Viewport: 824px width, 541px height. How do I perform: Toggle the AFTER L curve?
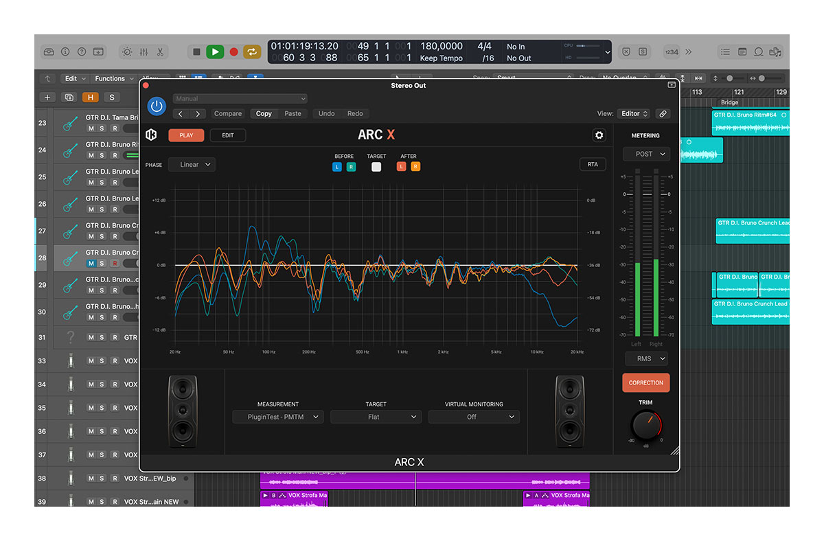coord(401,166)
